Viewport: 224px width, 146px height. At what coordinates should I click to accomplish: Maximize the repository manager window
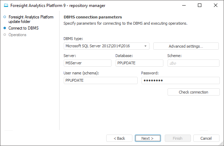tap(200, 6)
